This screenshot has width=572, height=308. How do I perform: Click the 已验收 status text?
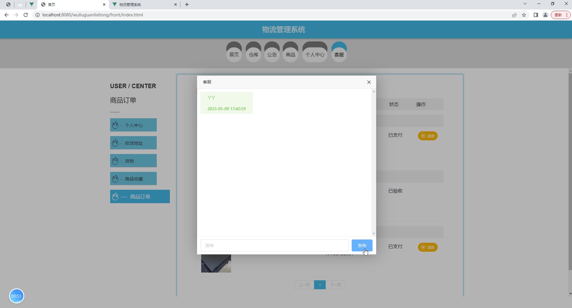click(x=396, y=191)
